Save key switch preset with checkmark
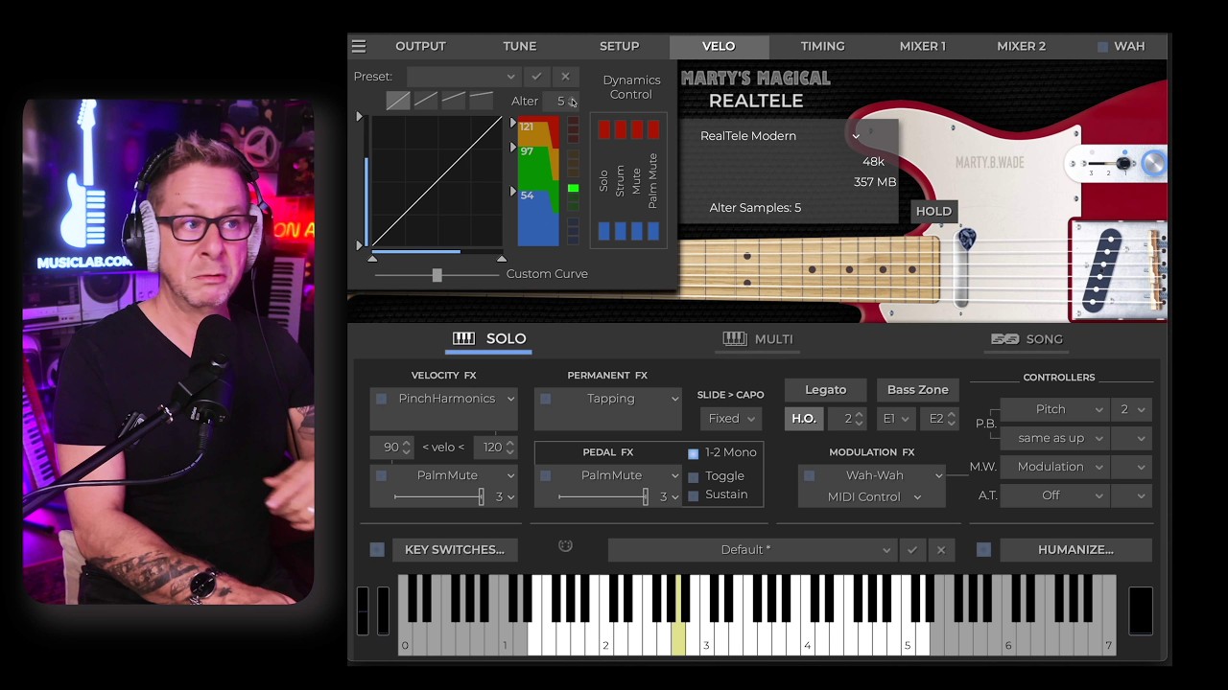The image size is (1228, 690). [x=912, y=550]
